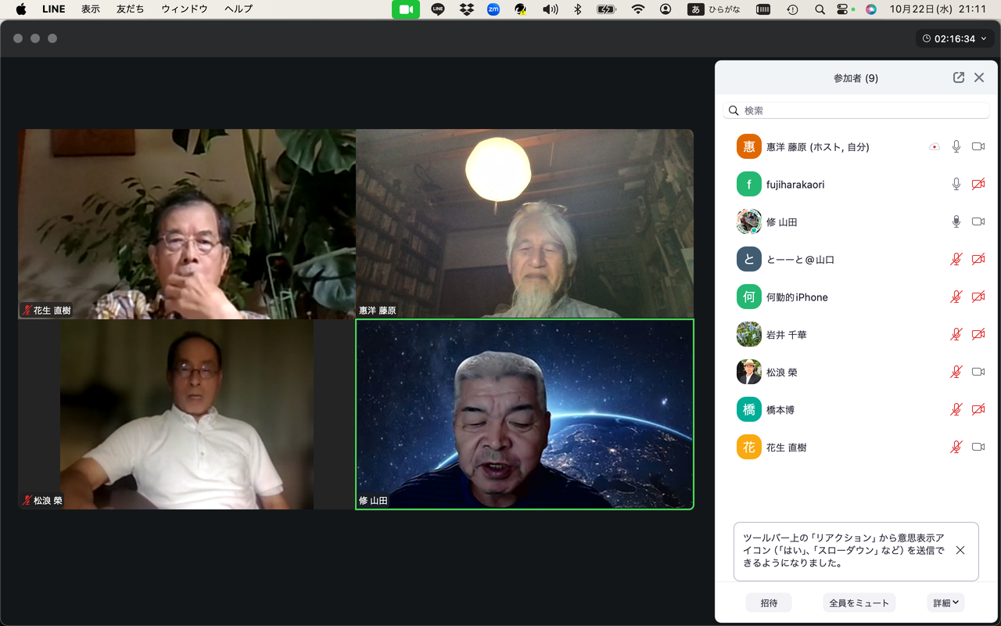Select 修 山田 active speaker tile
This screenshot has height=626, width=1001.
click(525, 414)
